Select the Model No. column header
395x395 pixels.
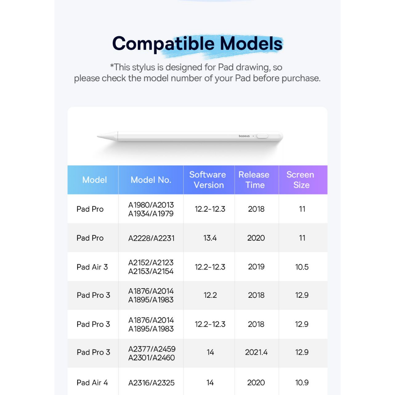(x=151, y=180)
